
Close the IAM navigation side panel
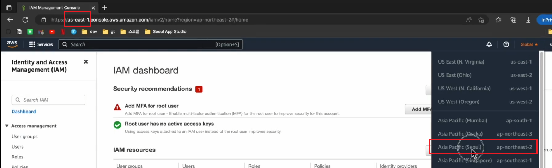(86, 62)
